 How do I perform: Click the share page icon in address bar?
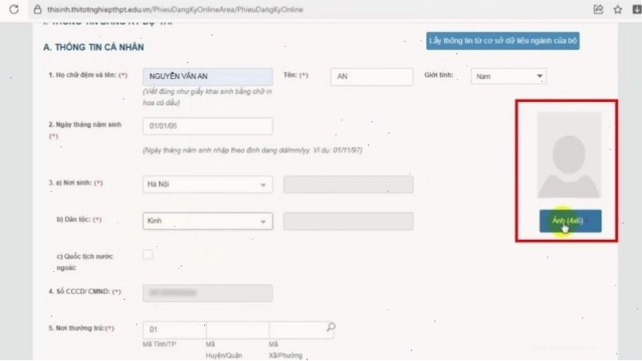click(598, 9)
